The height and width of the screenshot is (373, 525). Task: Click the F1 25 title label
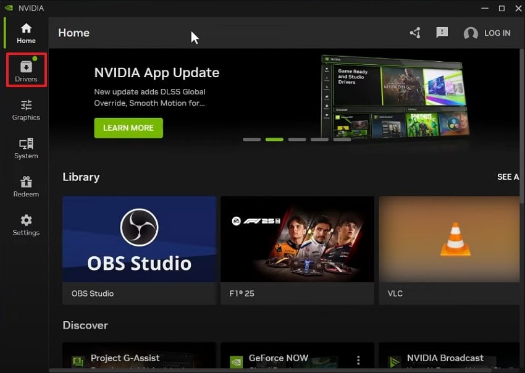click(241, 294)
